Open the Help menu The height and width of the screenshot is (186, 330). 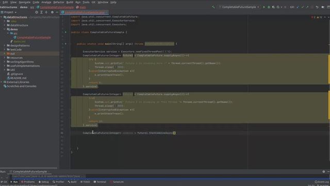[x=113, y=2]
